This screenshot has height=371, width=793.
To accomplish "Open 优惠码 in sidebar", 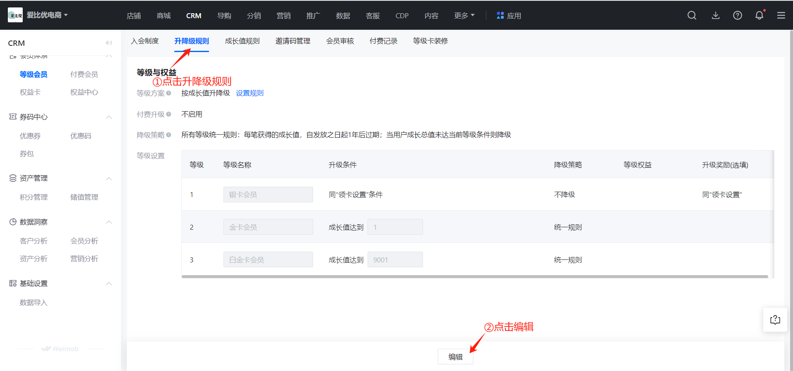I will pyautogui.click(x=81, y=136).
